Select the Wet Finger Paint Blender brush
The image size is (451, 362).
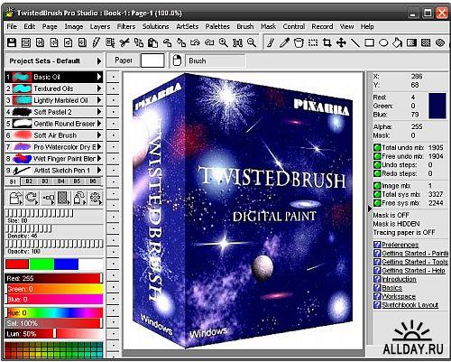[53, 159]
